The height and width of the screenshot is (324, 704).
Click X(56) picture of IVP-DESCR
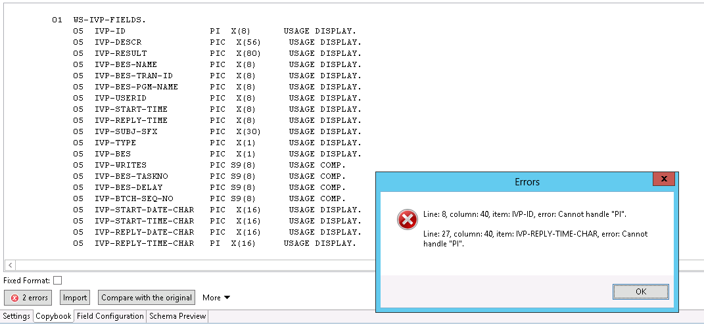pyautogui.click(x=248, y=42)
